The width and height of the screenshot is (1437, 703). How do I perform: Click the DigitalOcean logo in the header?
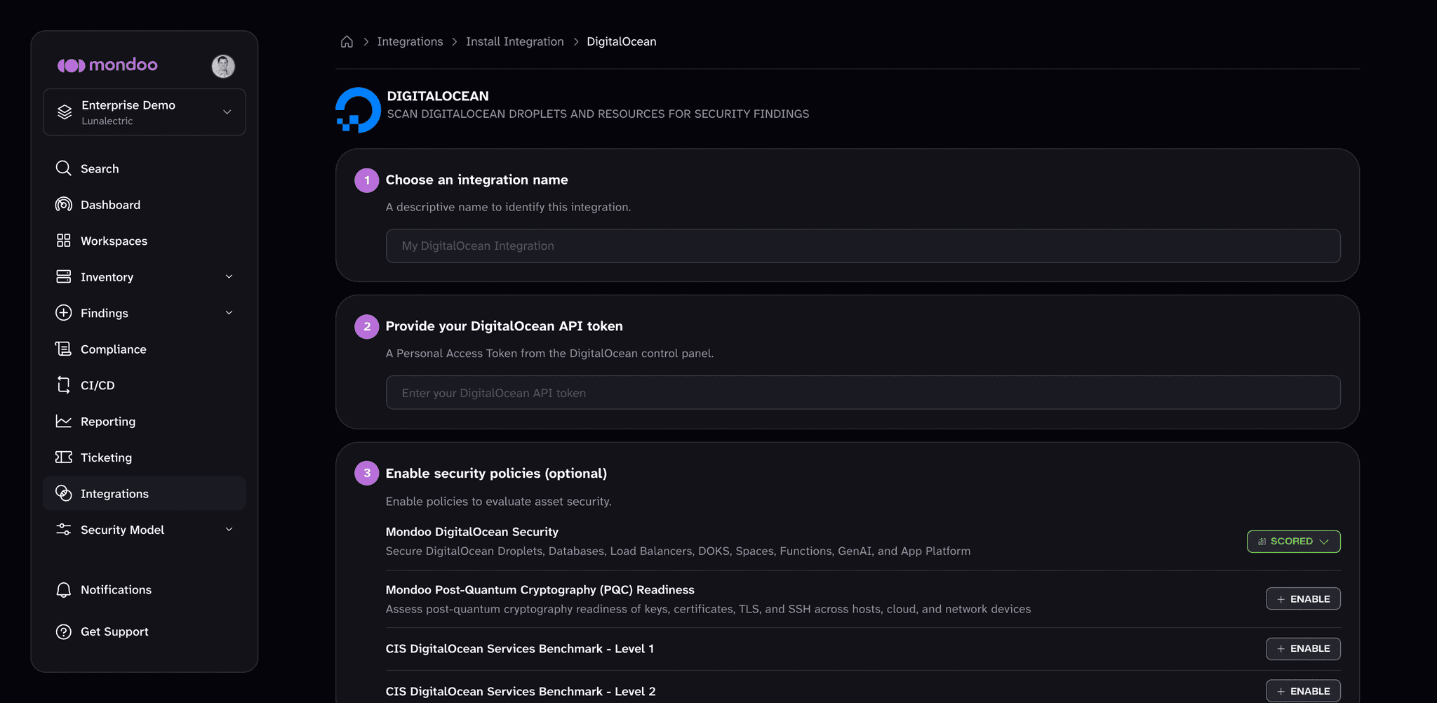coord(358,110)
